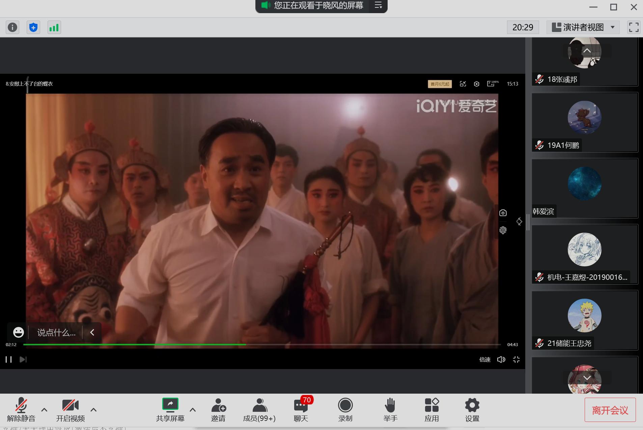The image size is (643, 430).
Task: Open Members 成员(99+) list
Action: (259, 409)
